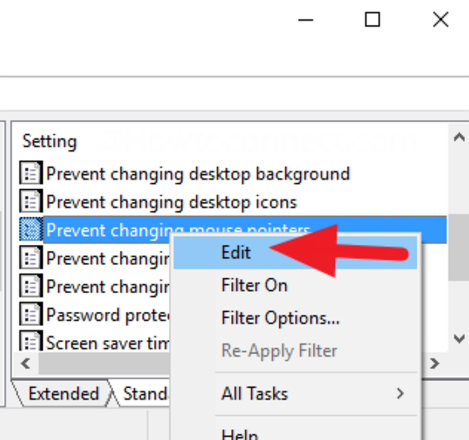Screen dimensions: 469x440
Task: Select Filter On in the context menu
Action: tap(254, 285)
